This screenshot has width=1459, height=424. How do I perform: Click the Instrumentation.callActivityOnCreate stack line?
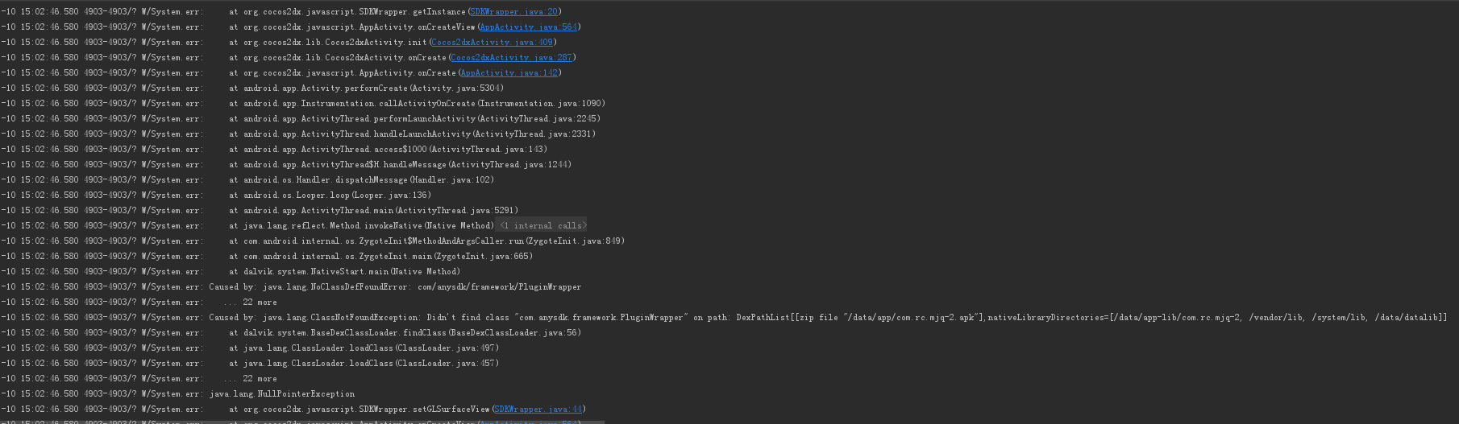point(417,104)
